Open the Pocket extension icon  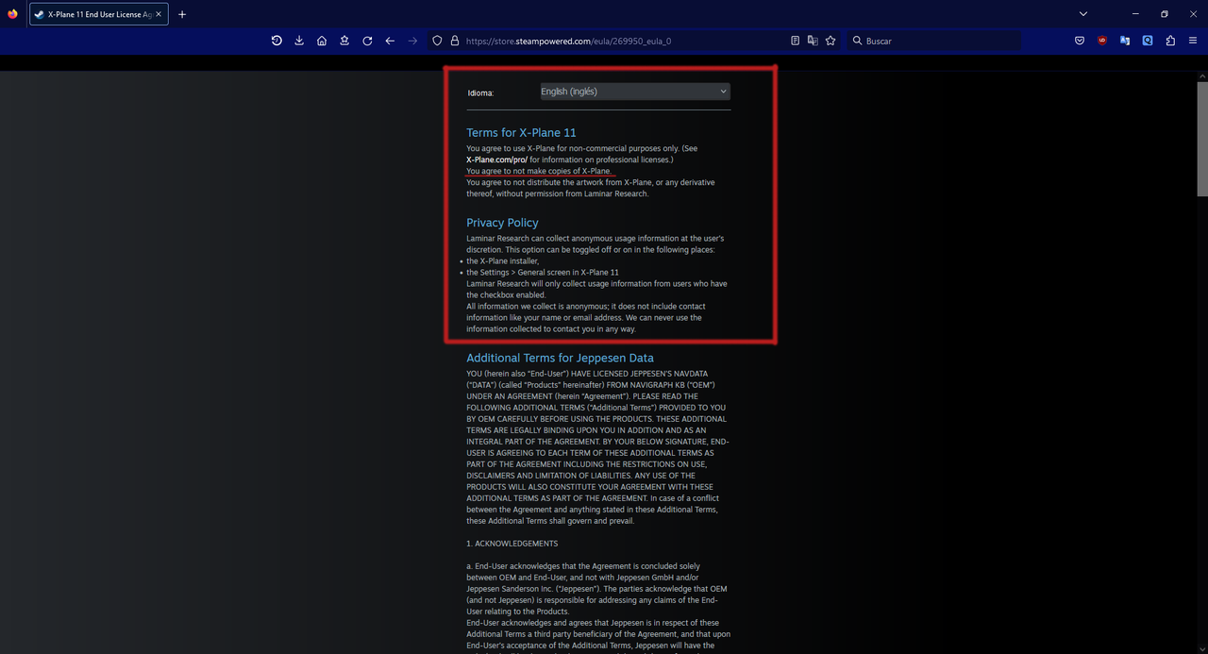pos(1080,41)
